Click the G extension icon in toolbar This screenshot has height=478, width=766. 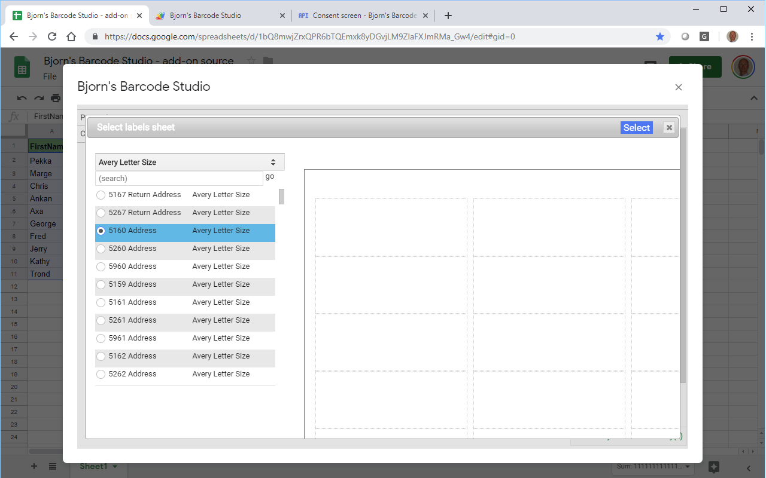704,36
